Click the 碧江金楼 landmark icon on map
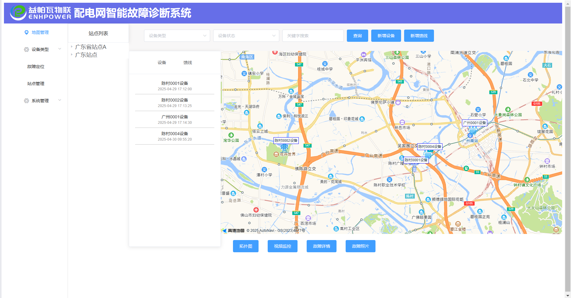571x298 pixels. [458, 224]
